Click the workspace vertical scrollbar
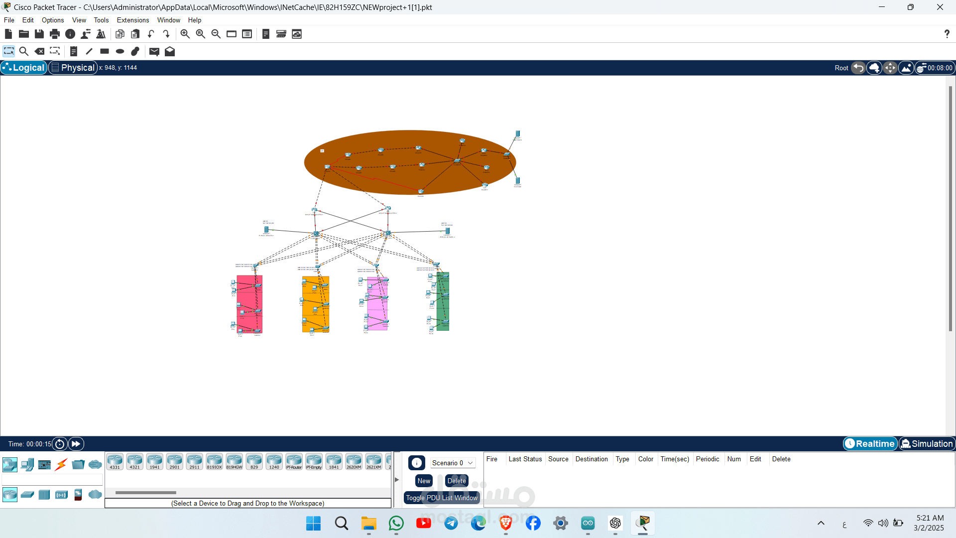This screenshot has height=538, width=956. tap(950, 208)
